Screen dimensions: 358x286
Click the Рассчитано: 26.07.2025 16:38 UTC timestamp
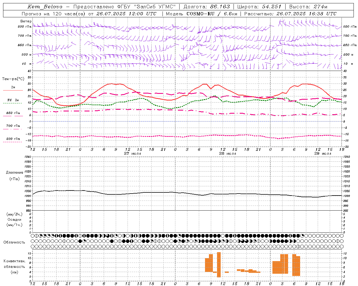coord(290,14)
